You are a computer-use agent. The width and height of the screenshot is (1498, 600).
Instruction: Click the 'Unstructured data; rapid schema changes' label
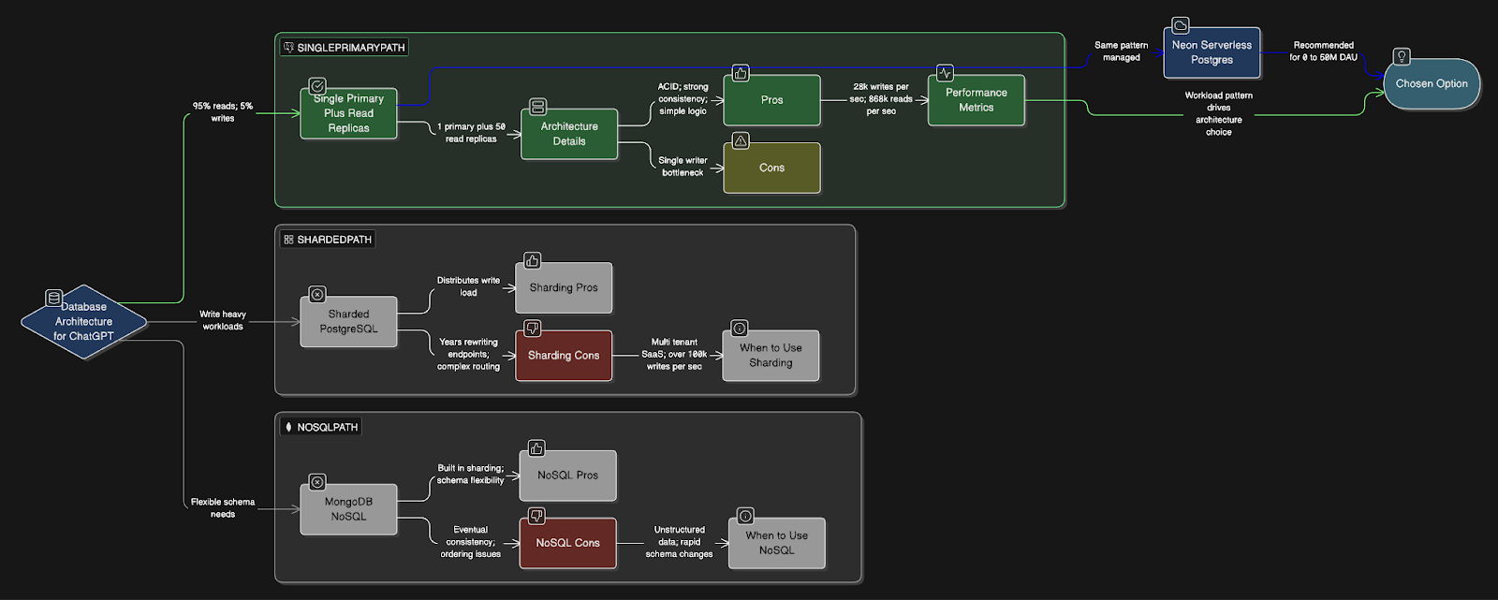pyautogui.click(x=679, y=542)
